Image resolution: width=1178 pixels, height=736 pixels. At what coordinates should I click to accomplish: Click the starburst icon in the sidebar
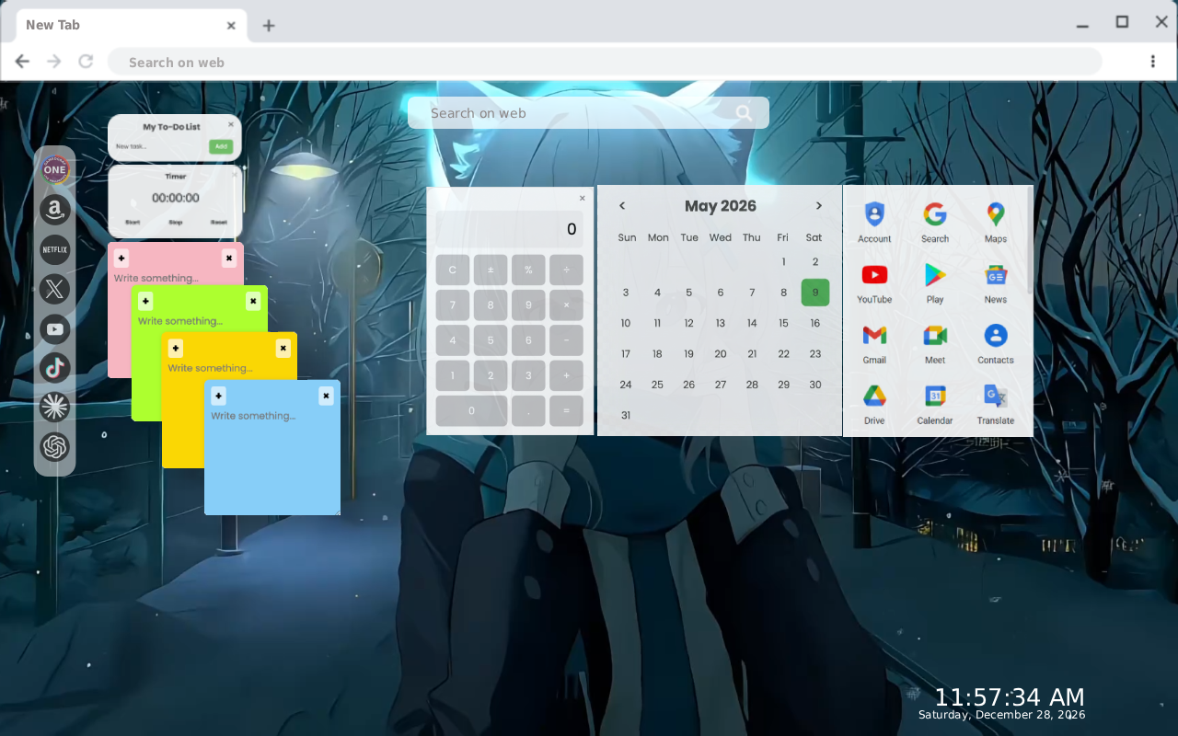[55, 408]
